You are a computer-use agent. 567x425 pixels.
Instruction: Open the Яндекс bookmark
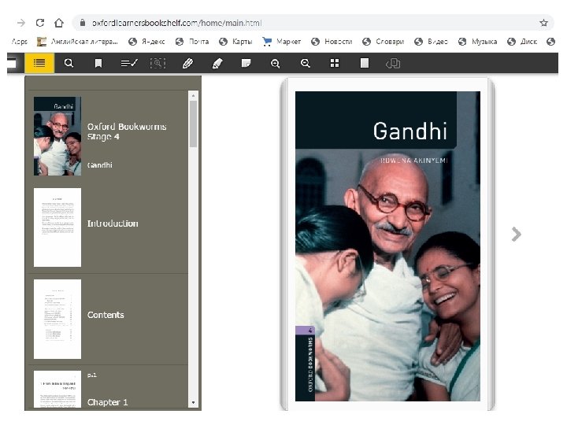click(146, 42)
